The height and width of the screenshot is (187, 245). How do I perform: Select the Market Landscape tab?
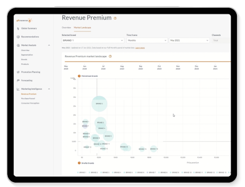82,28
